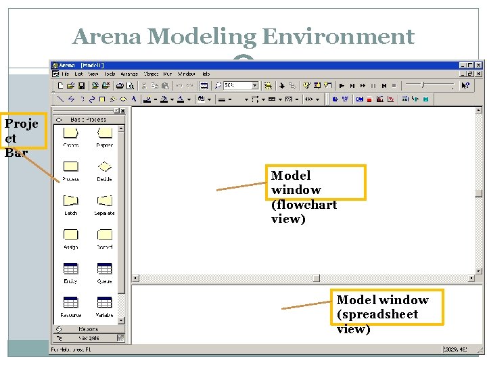Screen dimensions: 487x365
Task: Click the Start Over run control button
Action: [x=384, y=86]
